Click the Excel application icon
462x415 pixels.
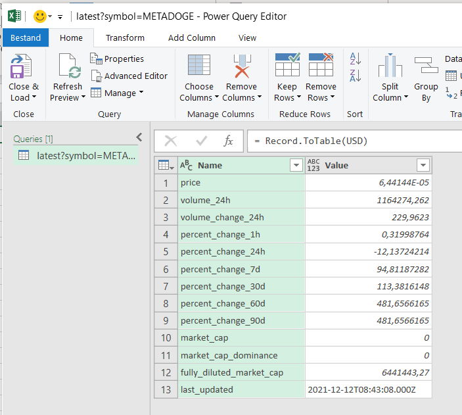click(x=14, y=16)
